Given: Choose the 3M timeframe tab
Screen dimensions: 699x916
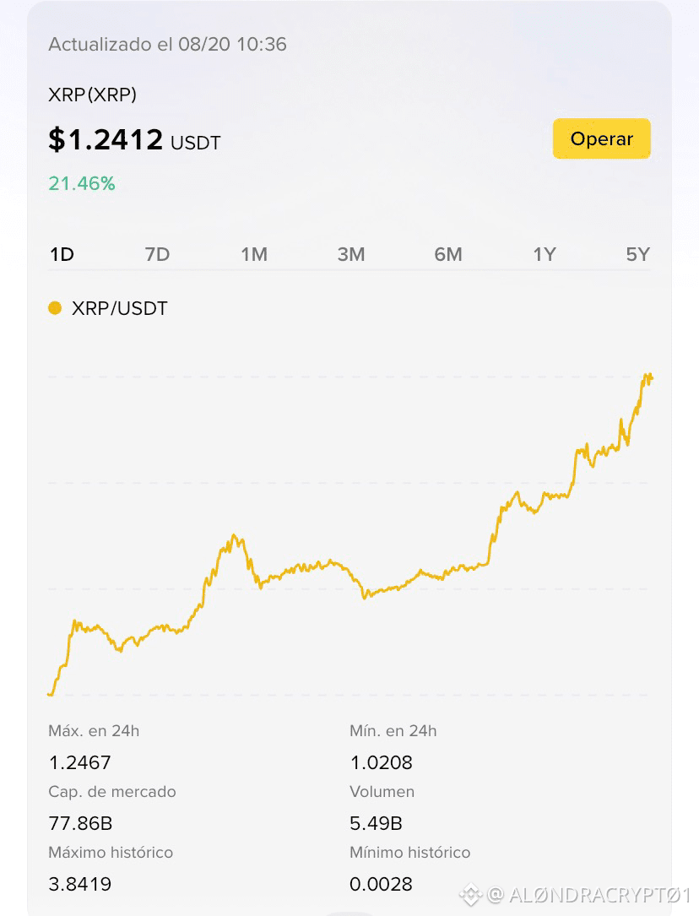Looking at the screenshot, I should pos(351,254).
